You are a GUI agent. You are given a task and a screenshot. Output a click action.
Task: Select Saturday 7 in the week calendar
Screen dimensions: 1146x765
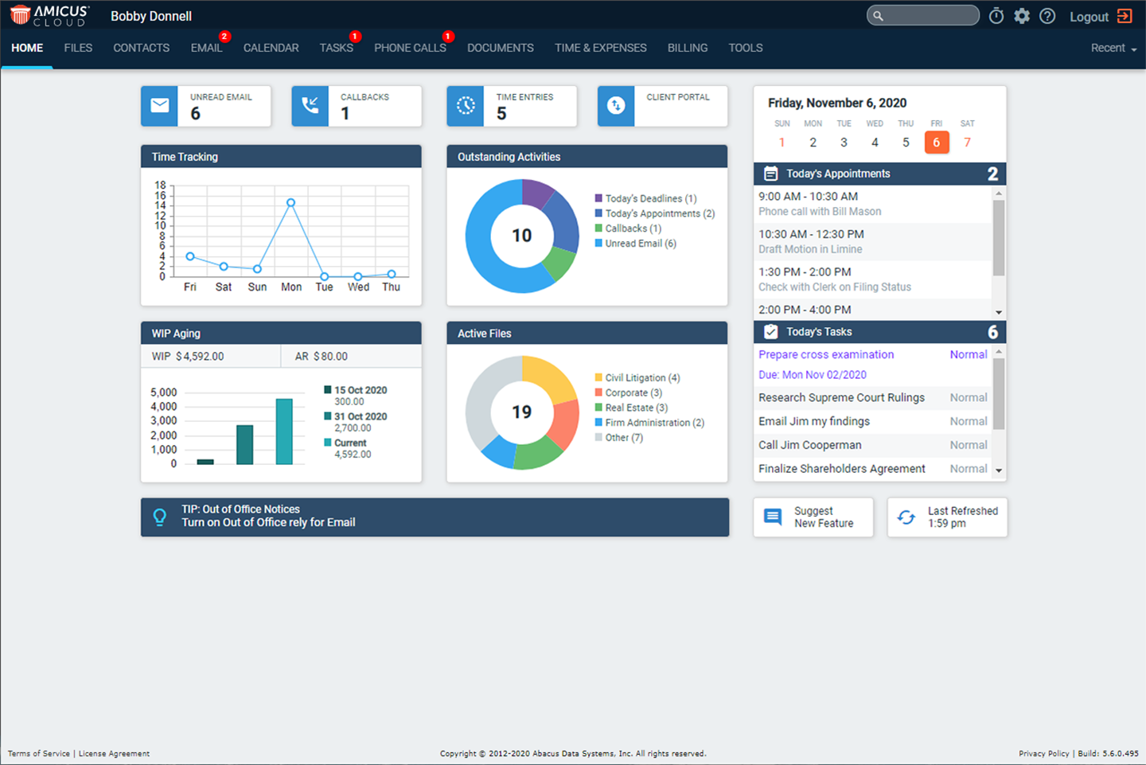968,142
